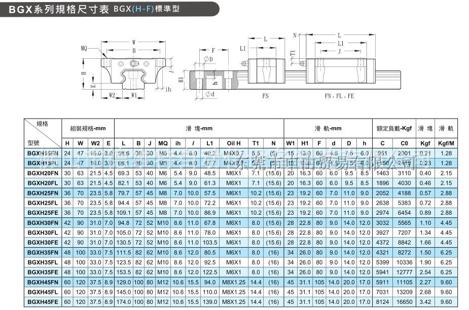Viewport: 469px width, 310px height.
Task: Click the BGXH30FL row label
Action: [x=43, y=232]
